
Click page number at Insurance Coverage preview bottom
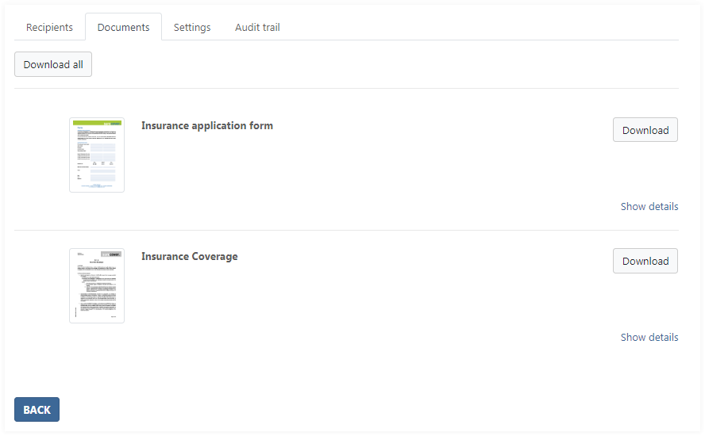tap(113, 316)
